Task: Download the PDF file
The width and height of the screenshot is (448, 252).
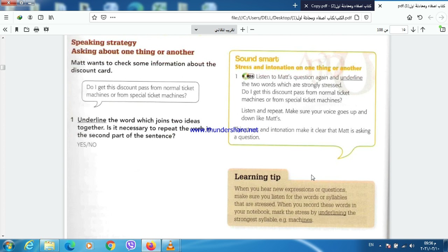Action: point(27,30)
